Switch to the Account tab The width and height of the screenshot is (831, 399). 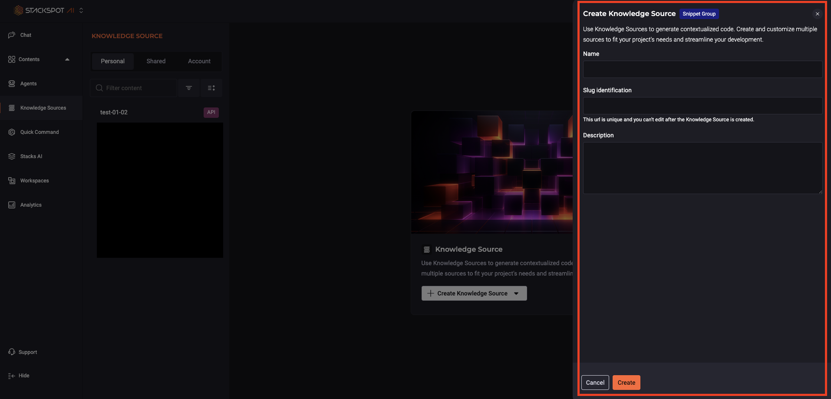pos(199,61)
